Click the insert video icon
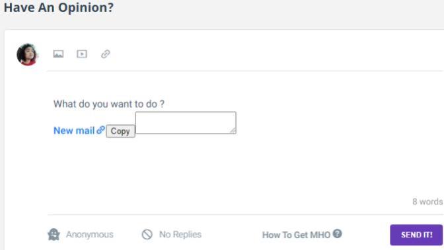Viewport: 444px width, 250px height. tap(82, 54)
